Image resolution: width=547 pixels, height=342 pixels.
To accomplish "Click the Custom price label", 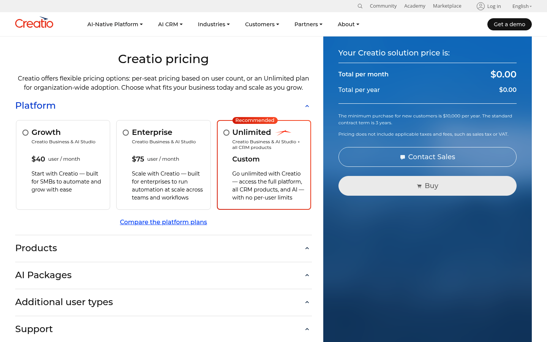I will 246,159.
